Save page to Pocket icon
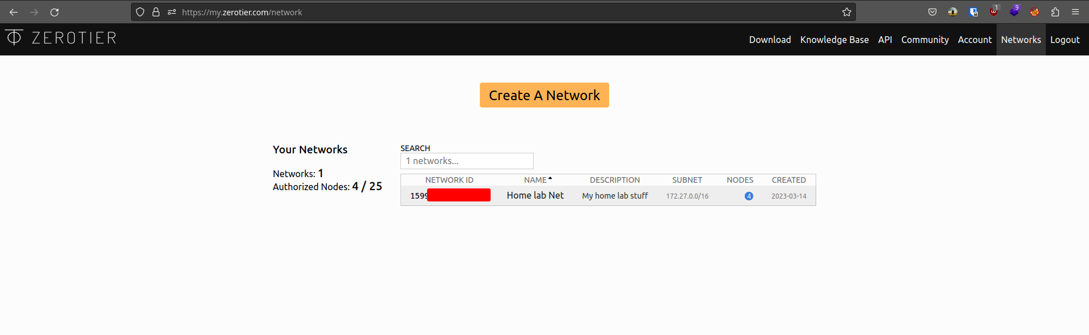 point(932,12)
